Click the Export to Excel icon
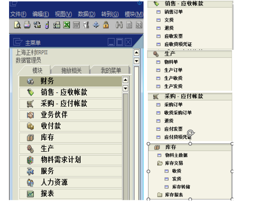Screen dimensions: 256x201 point(67,25)
